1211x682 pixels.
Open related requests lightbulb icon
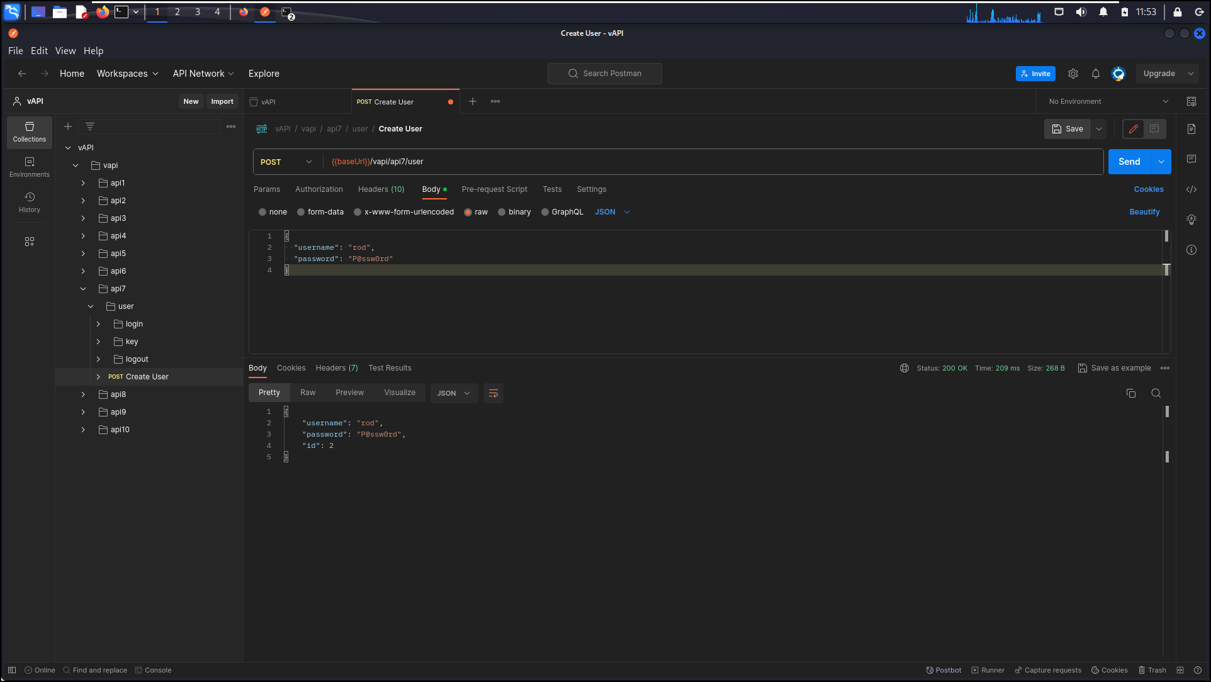pyautogui.click(x=1191, y=220)
